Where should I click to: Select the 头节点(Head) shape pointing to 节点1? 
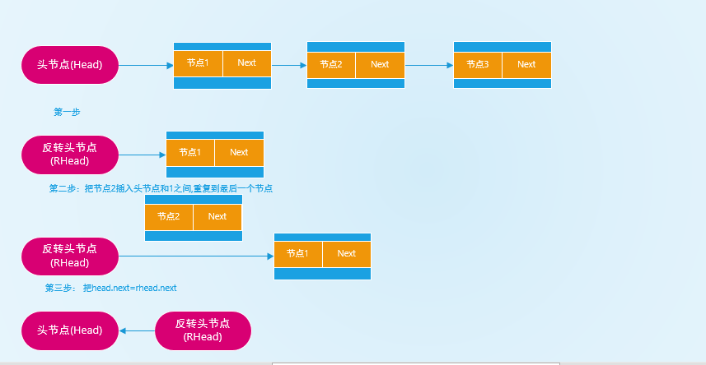click(x=70, y=65)
